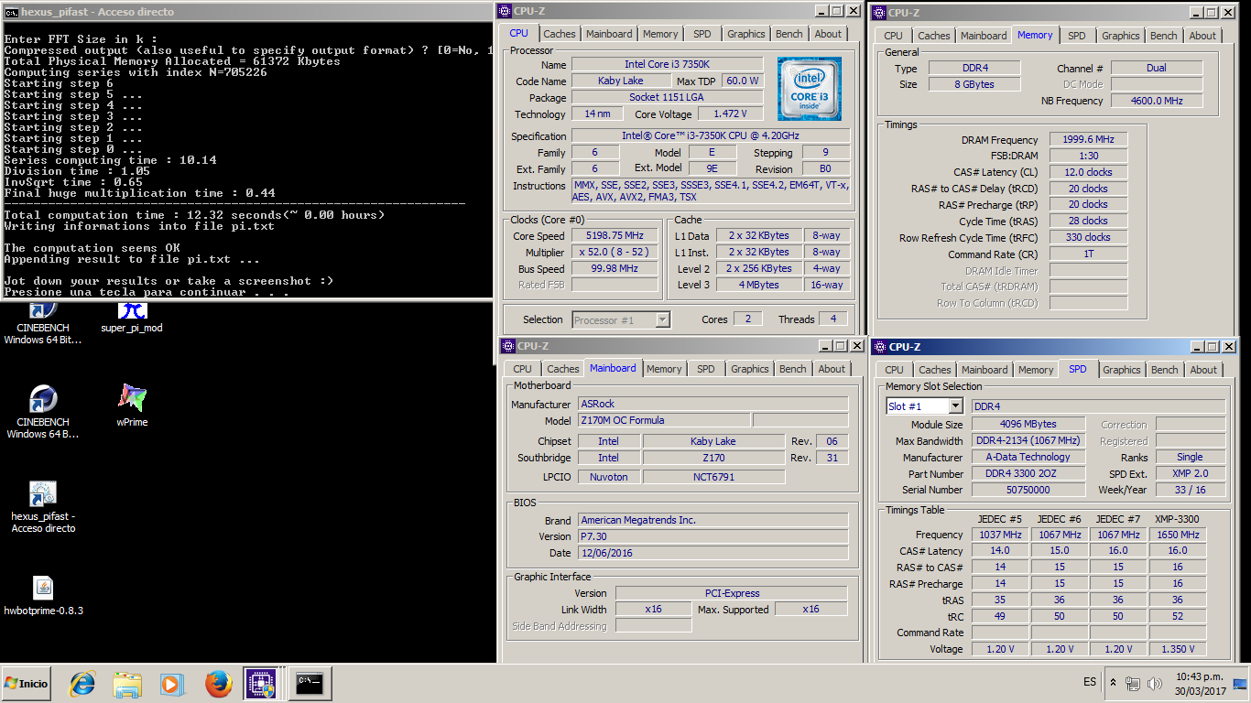Click the Z170M OC Formula model field
1251x703 pixels.
pos(664,420)
